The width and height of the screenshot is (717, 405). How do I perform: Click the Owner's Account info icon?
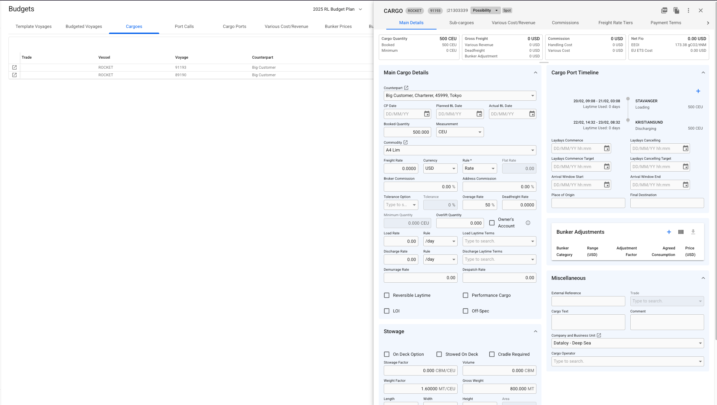coord(528,223)
